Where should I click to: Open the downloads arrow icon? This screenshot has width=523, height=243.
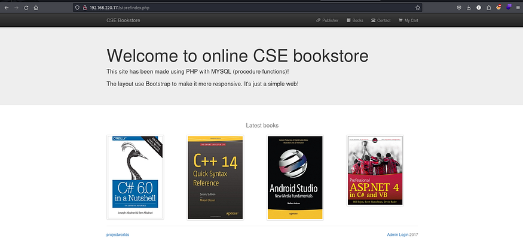[469, 8]
